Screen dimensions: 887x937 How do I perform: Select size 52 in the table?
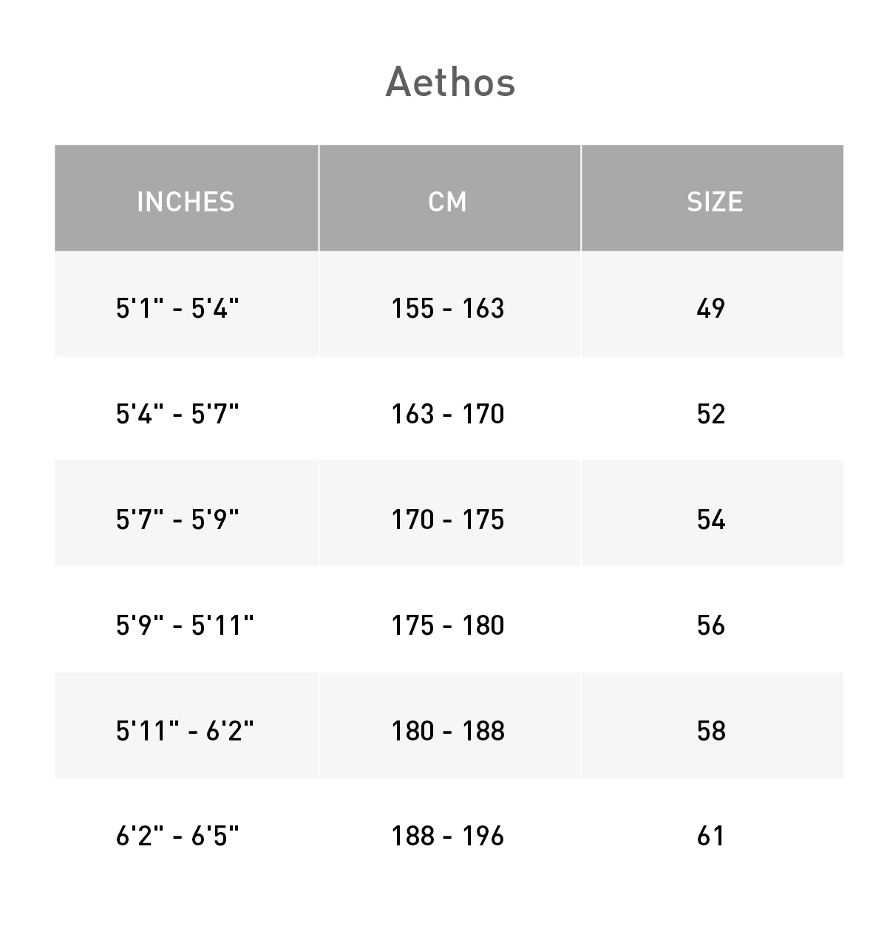point(711,414)
